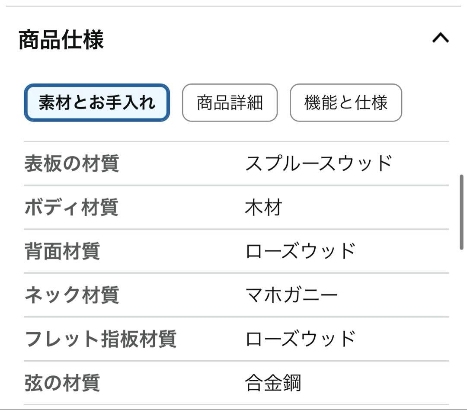Screen dimensions: 467x410
Task: Click the 弦の材質 row label
Action: coord(62,383)
